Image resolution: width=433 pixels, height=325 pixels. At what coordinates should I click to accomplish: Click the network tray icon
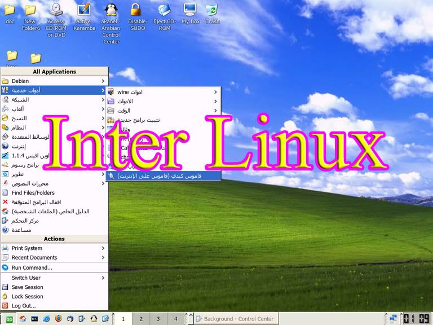[x=392, y=319]
